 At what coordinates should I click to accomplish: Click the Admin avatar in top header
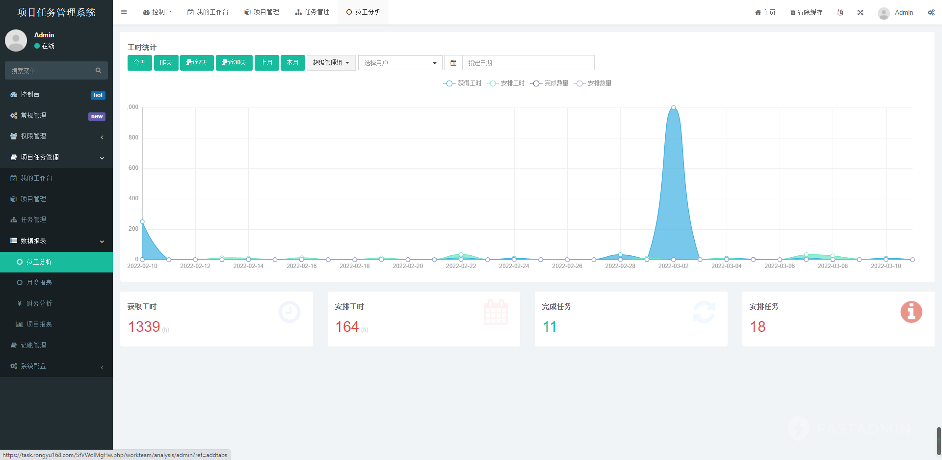(884, 13)
